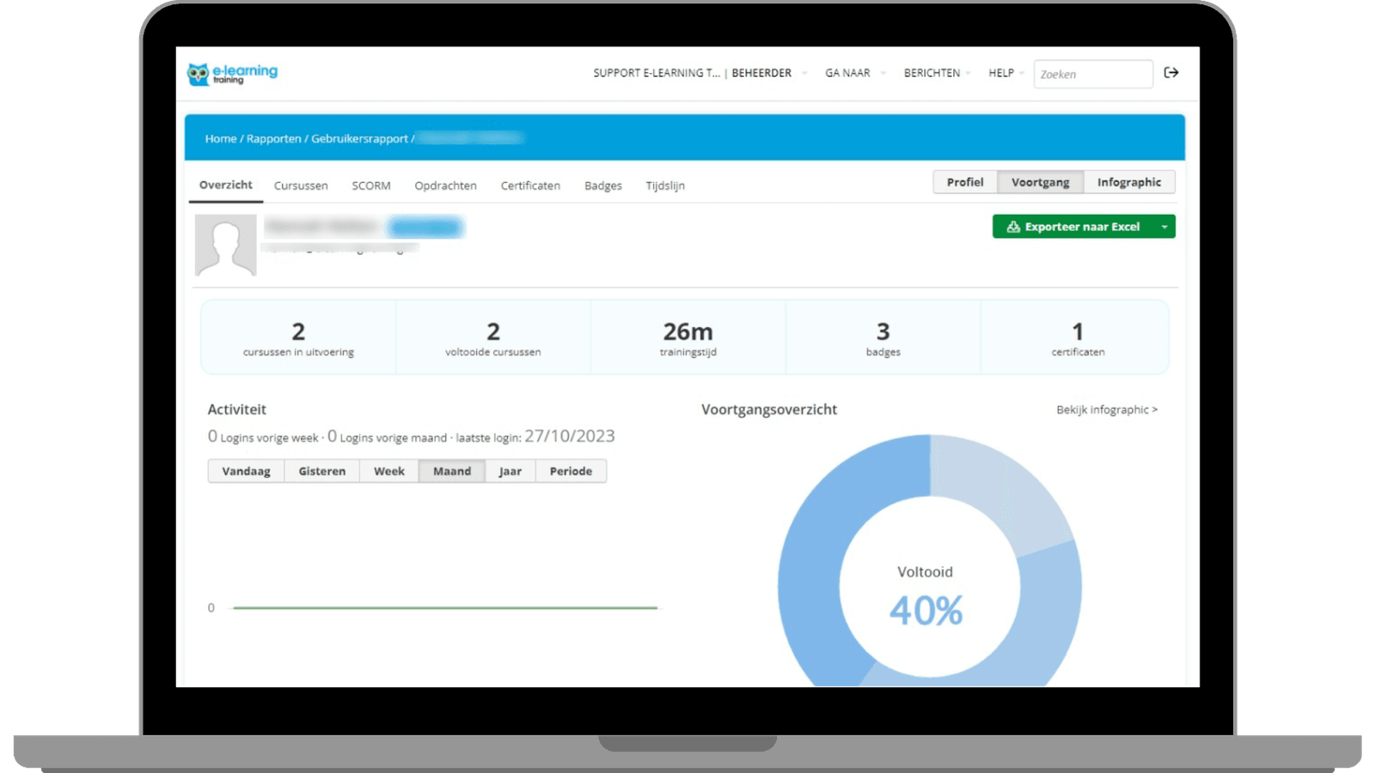Switch to the Certificaten tab
This screenshot has width=1375, height=773.
tap(530, 186)
